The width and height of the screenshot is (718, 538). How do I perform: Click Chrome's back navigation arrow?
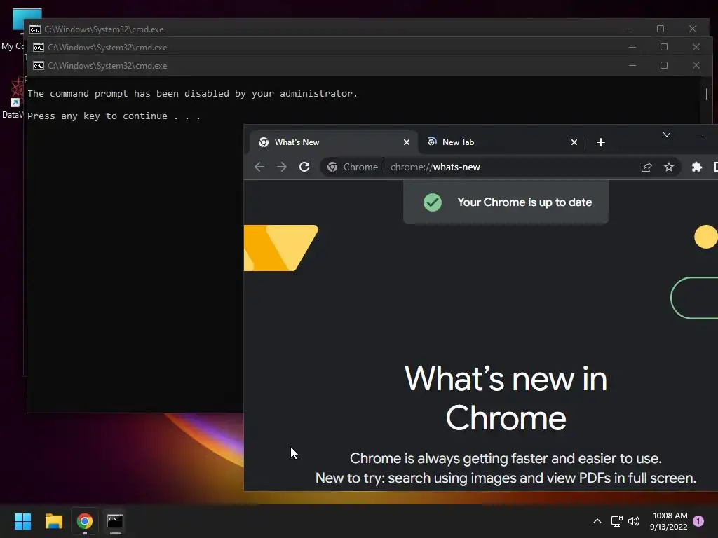(x=259, y=167)
